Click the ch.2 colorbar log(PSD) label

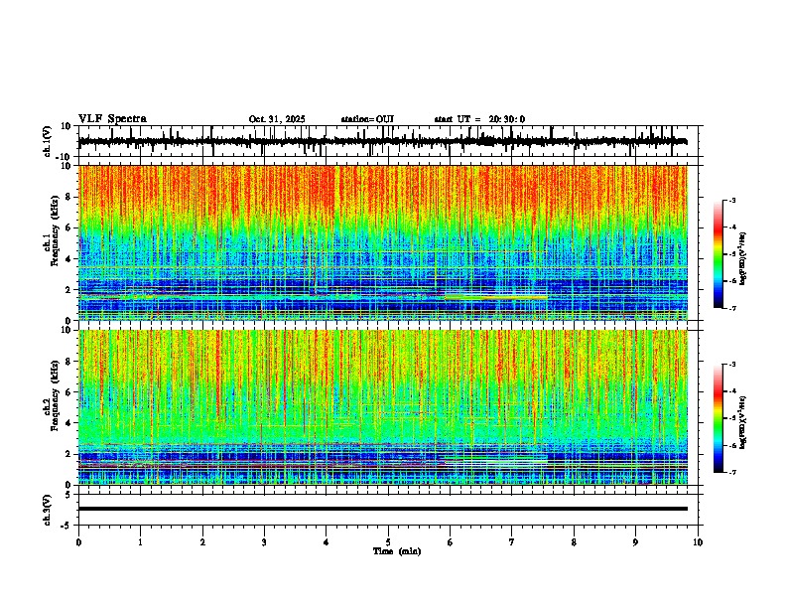point(743,422)
